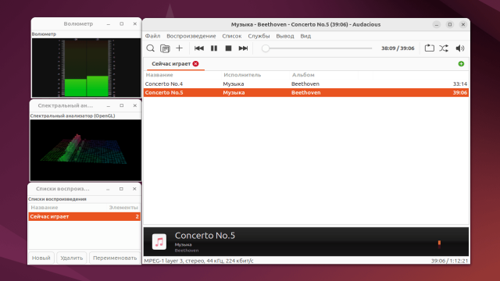This screenshot has width=500, height=281.
Task: Stop playback with the square button
Action: (228, 48)
